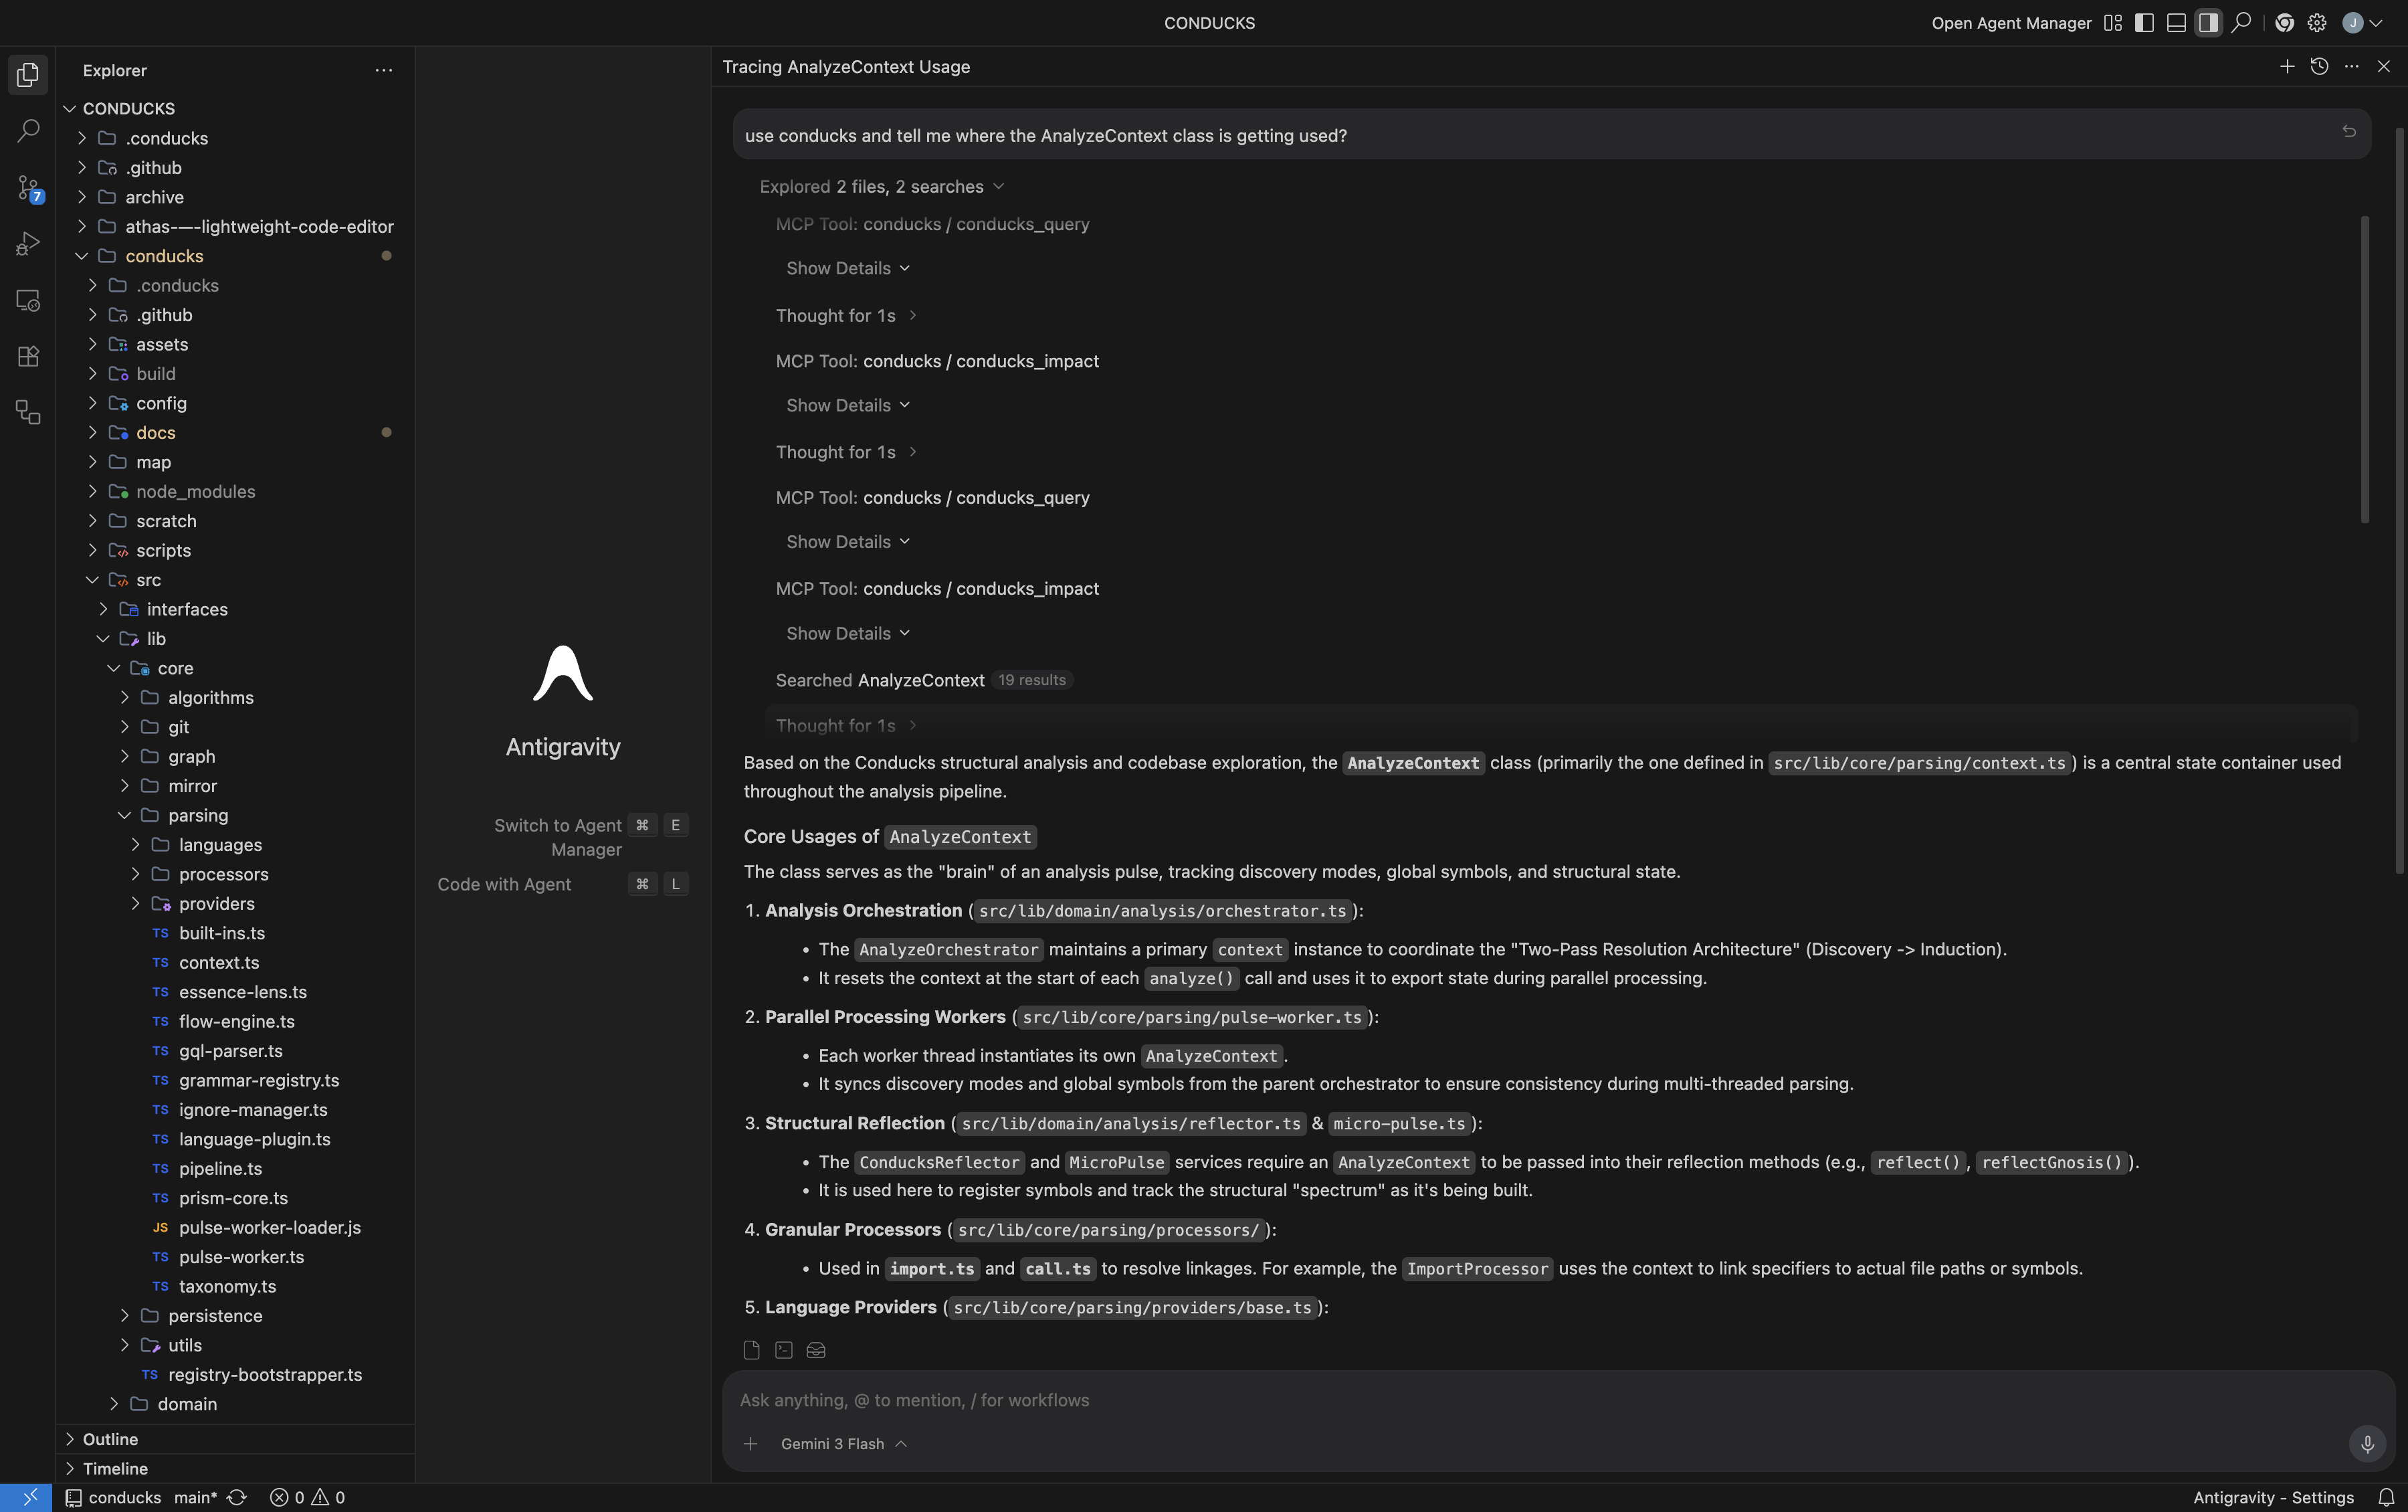Toggle the primary side bar visibility
This screenshot has width=2408, height=1512.
(x=2144, y=23)
